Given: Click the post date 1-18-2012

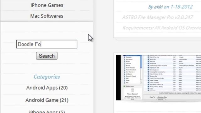Looking at the screenshot, I should (x=182, y=7).
